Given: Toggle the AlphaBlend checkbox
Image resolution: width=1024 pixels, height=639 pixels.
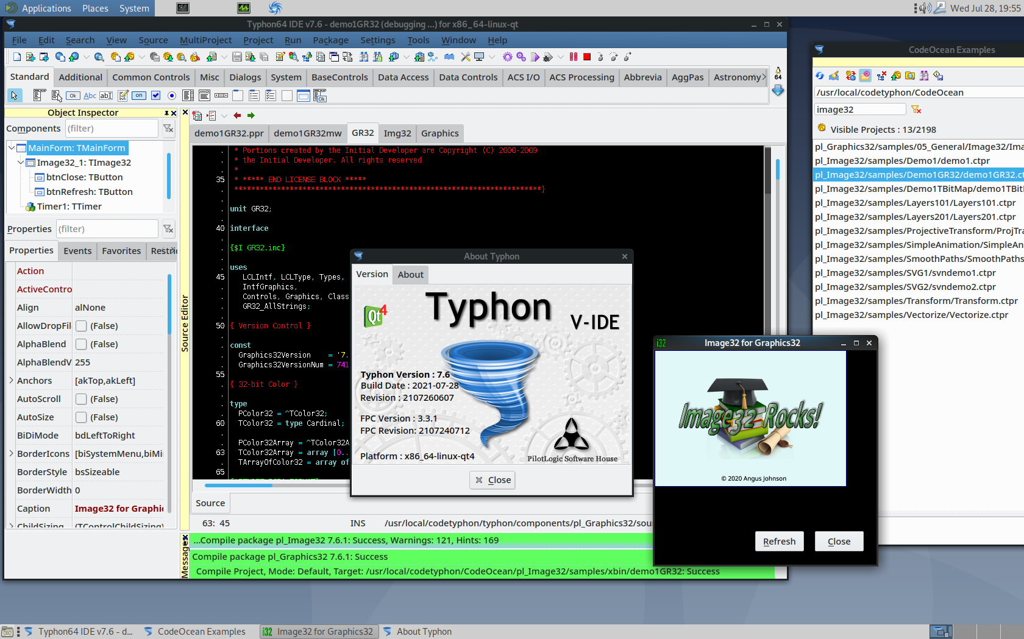Looking at the screenshot, I should click(x=81, y=344).
